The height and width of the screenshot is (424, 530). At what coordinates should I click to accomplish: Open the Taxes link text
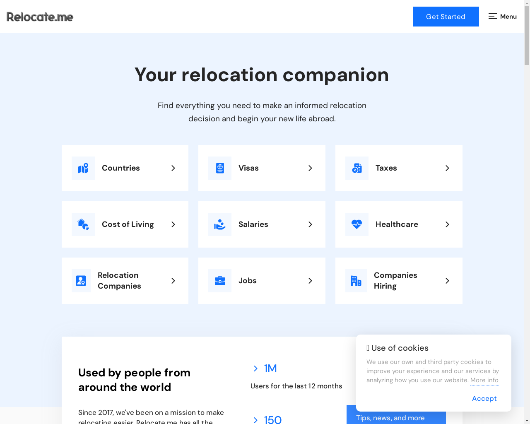[386, 168]
